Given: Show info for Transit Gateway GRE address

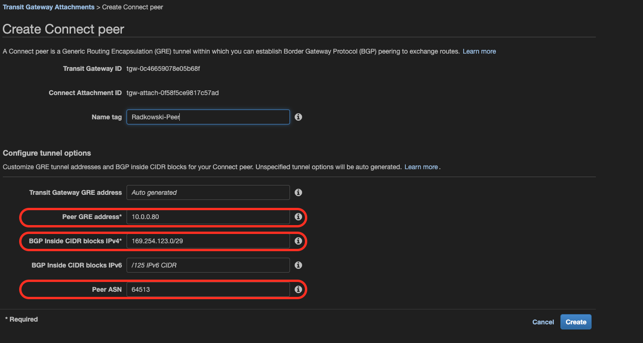Looking at the screenshot, I should coord(298,192).
